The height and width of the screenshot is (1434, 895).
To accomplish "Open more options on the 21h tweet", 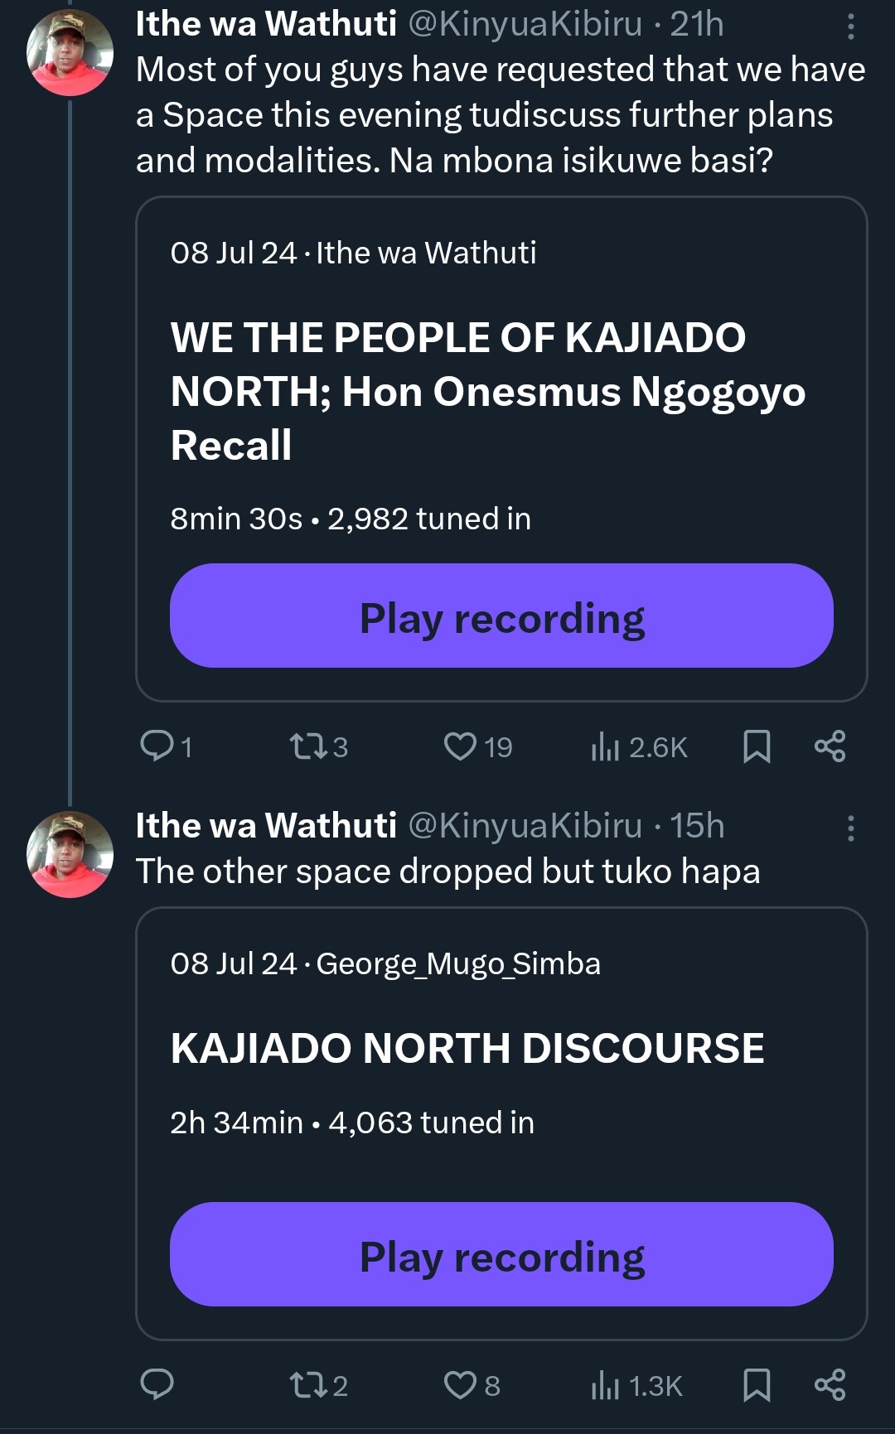I will point(850,27).
